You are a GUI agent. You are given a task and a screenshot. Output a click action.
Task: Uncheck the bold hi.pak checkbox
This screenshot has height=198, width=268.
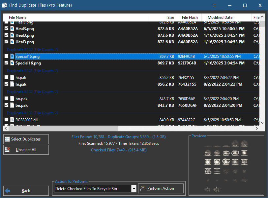[7, 84]
